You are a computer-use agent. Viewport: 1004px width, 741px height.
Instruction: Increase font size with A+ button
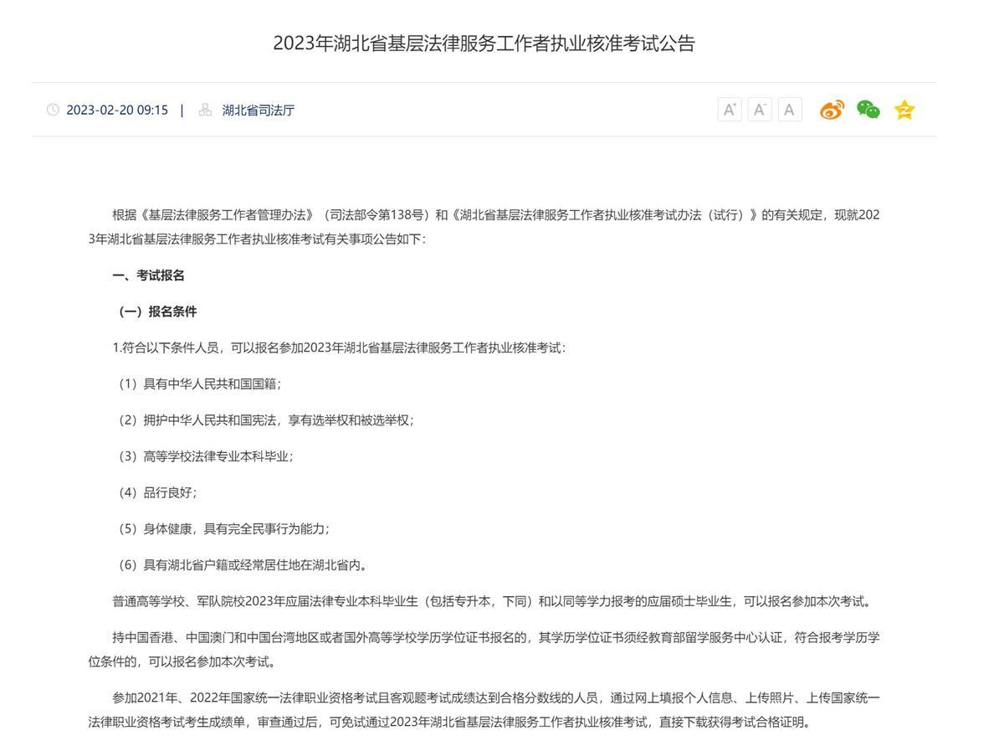point(730,110)
